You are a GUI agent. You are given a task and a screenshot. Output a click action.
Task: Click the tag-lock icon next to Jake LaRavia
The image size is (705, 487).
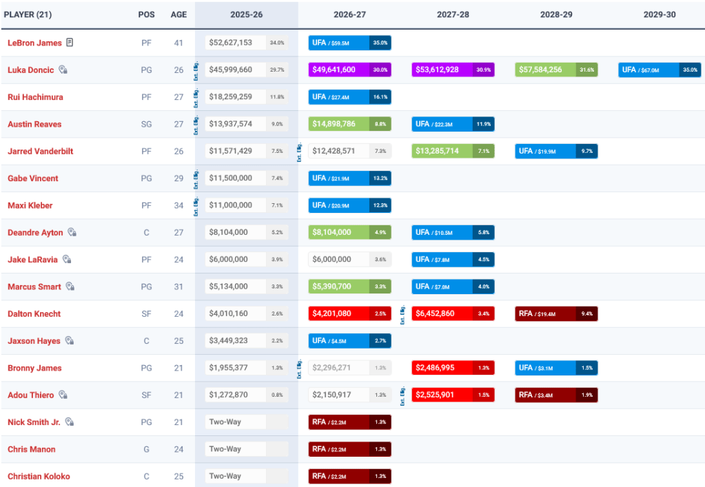click(x=67, y=260)
